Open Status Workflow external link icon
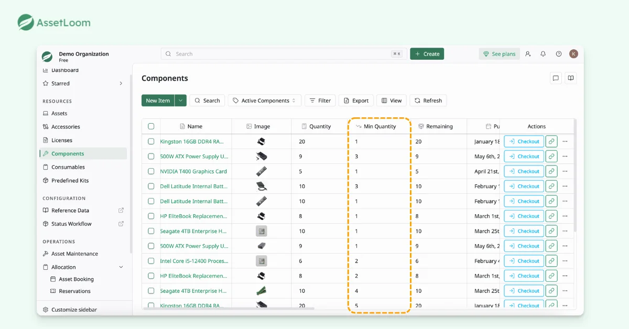 coord(121,224)
